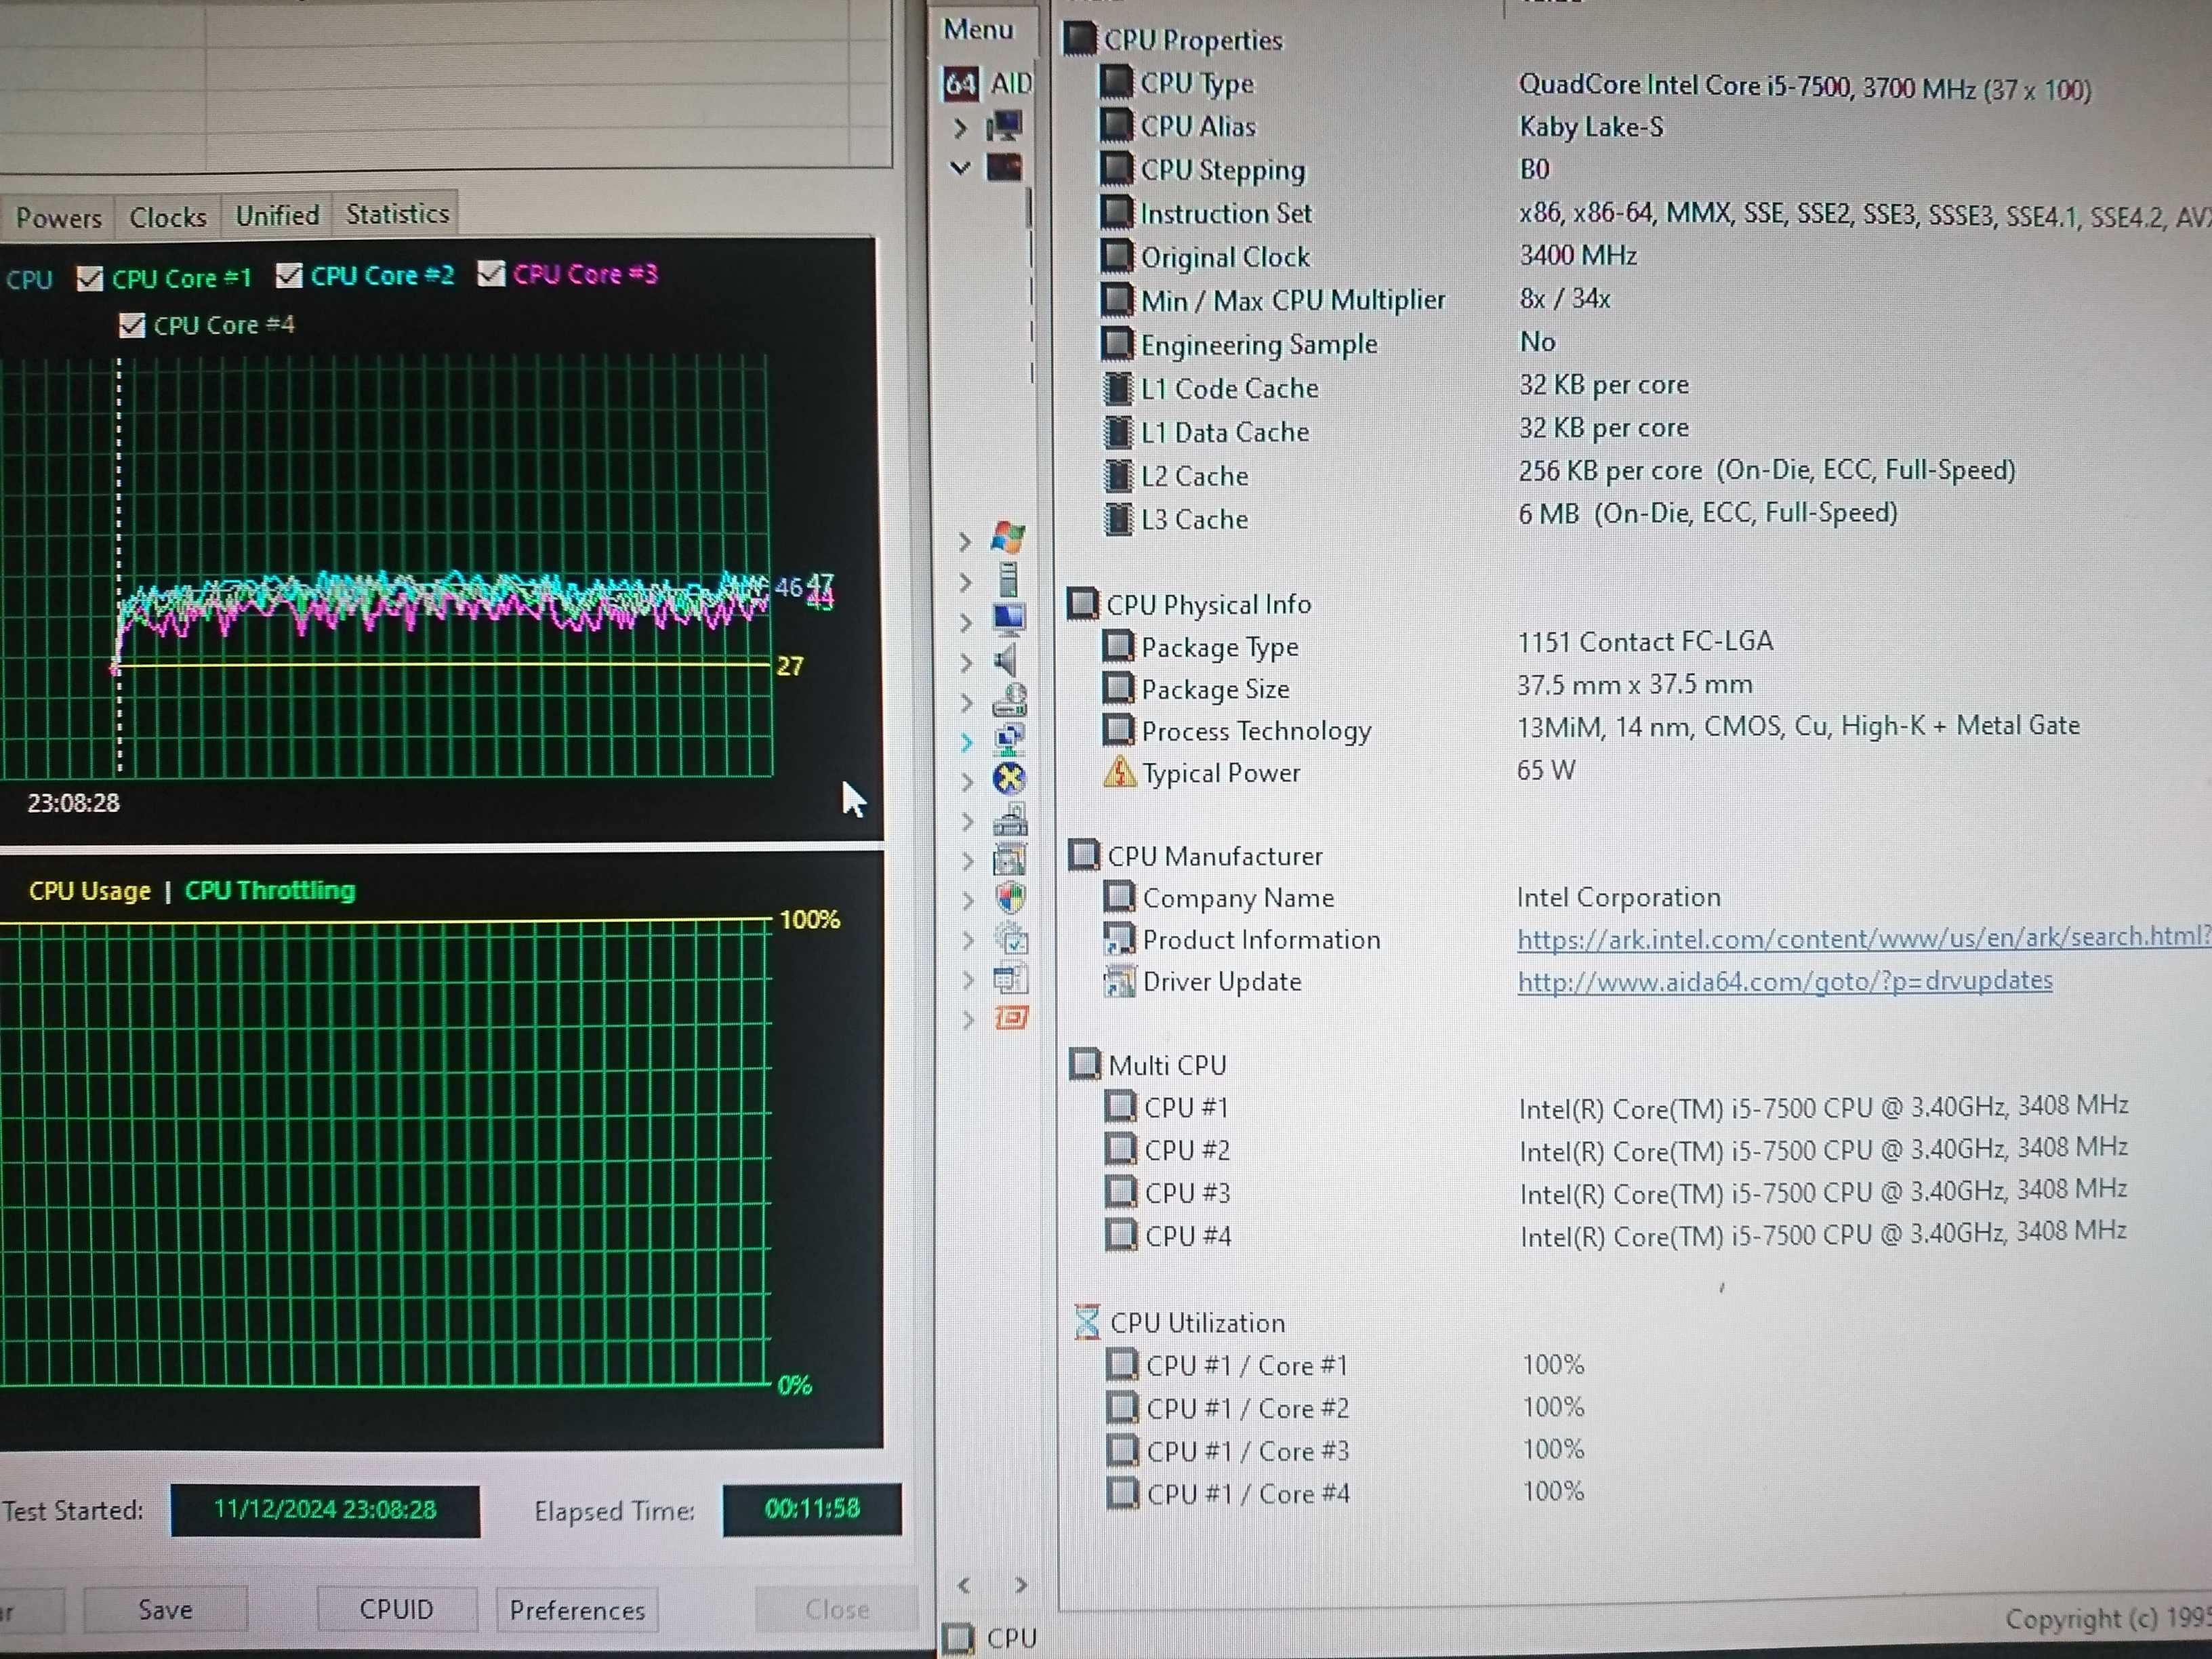Select the Network icon in tree

pos(1009,740)
